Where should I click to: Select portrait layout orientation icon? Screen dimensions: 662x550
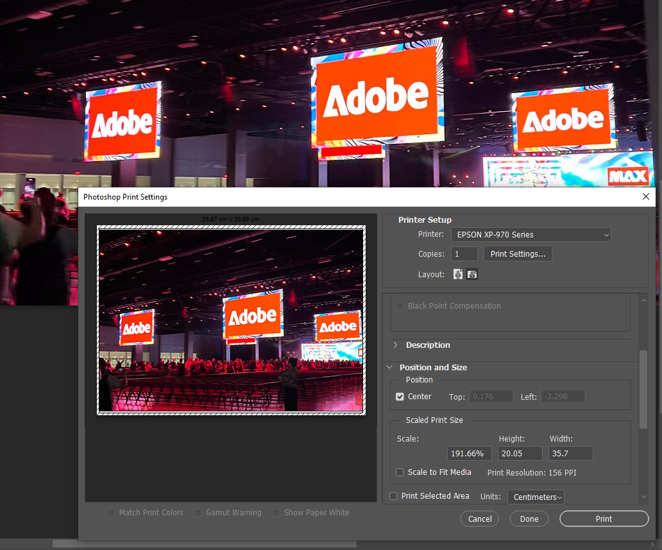[457, 275]
